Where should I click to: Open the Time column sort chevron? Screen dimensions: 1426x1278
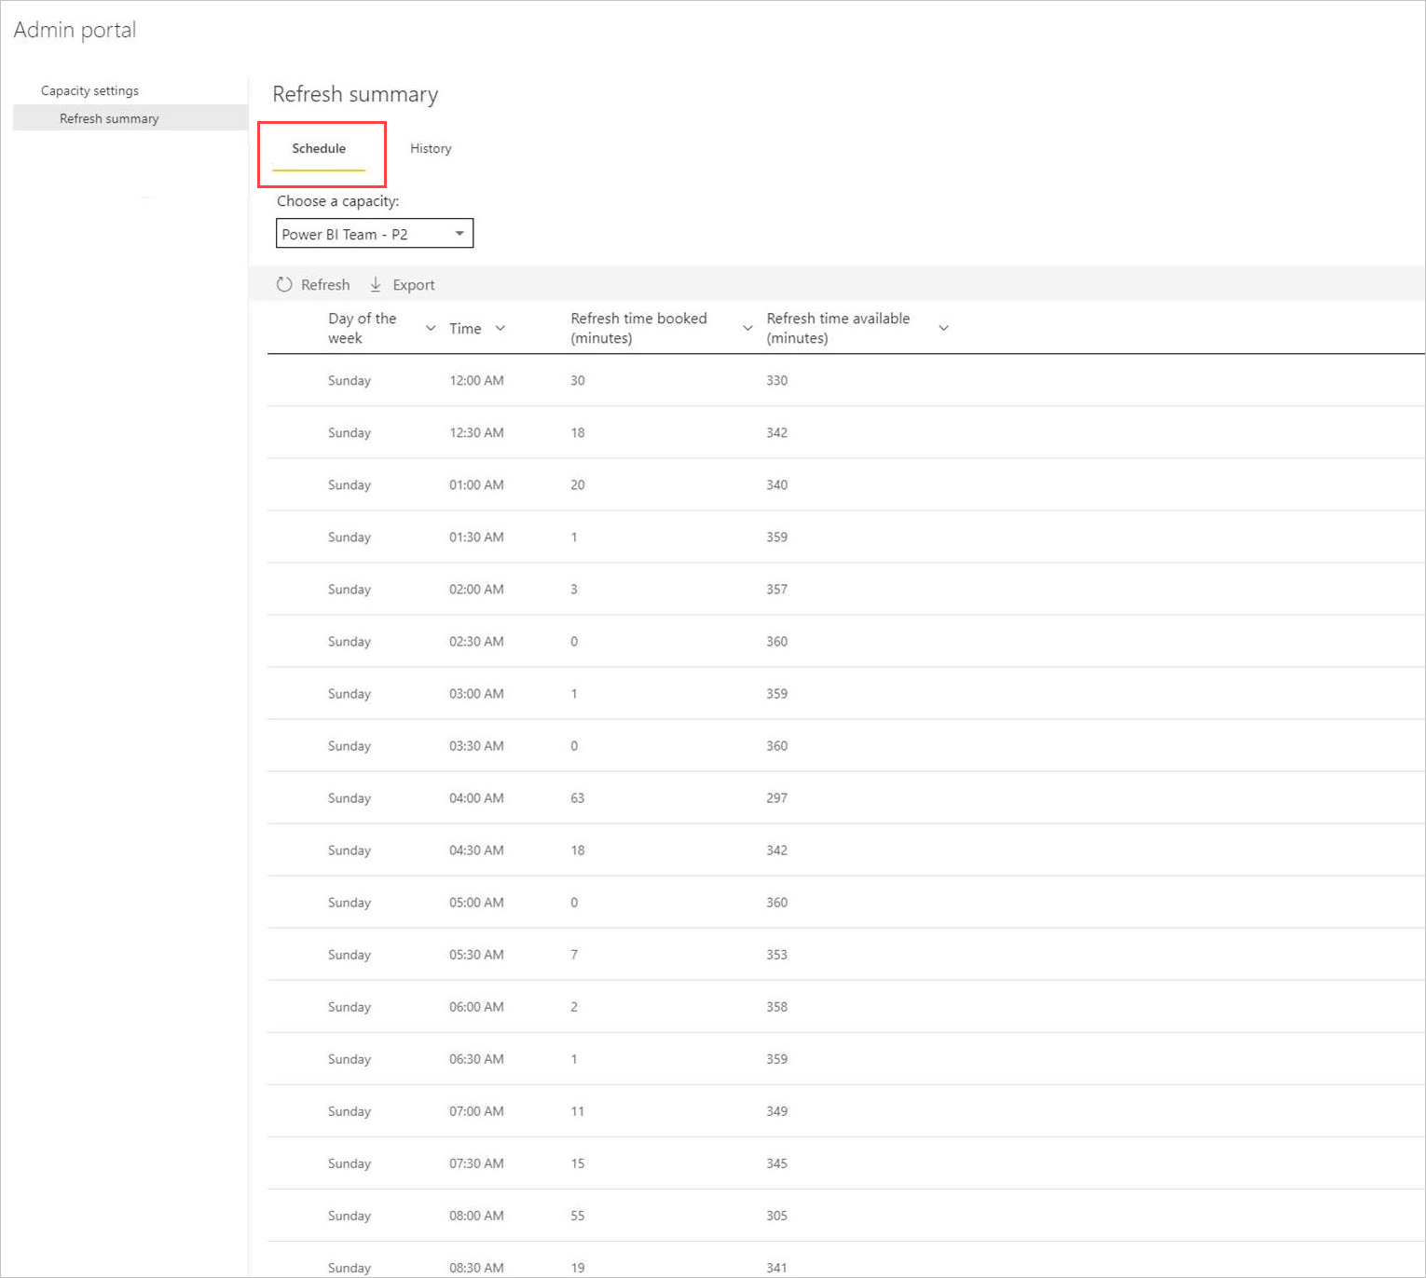click(x=500, y=328)
